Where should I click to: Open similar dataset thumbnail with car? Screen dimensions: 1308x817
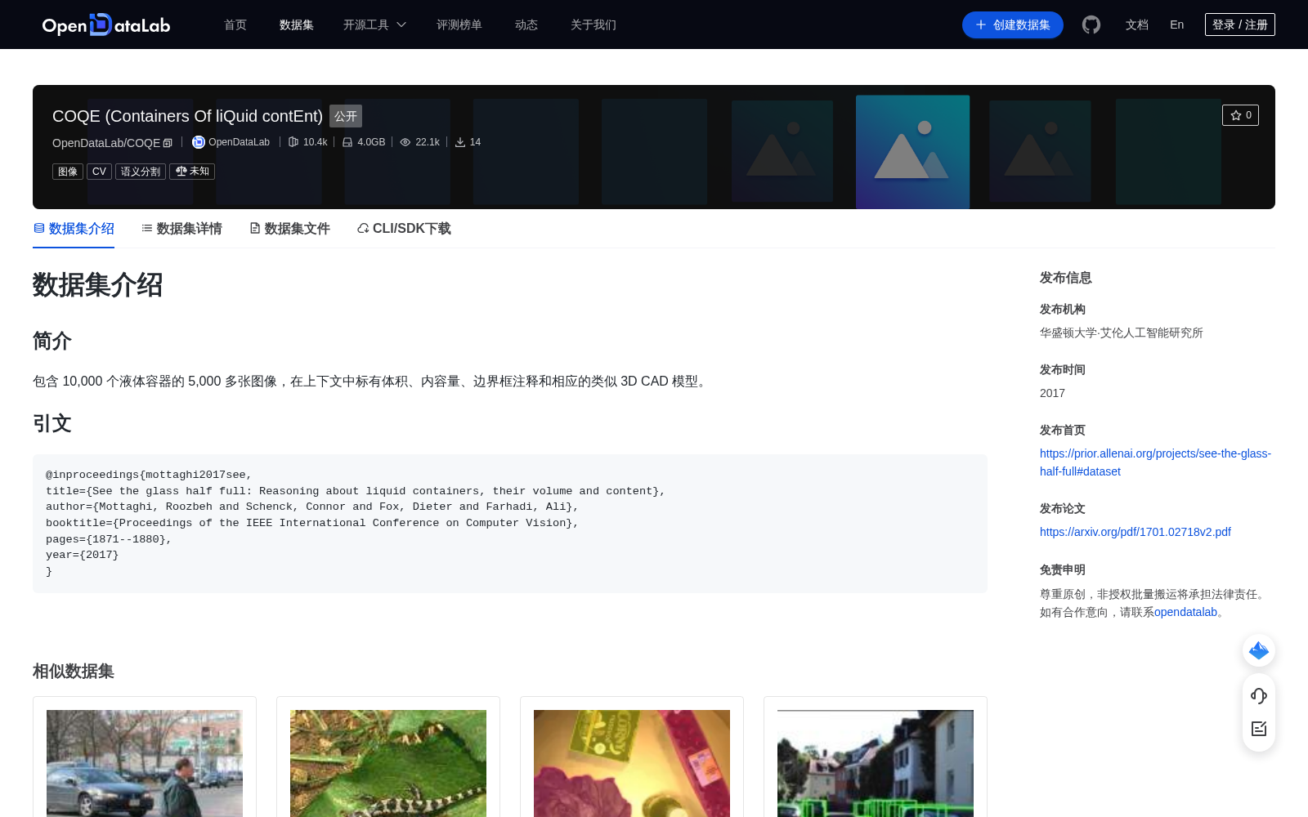click(145, 763)
